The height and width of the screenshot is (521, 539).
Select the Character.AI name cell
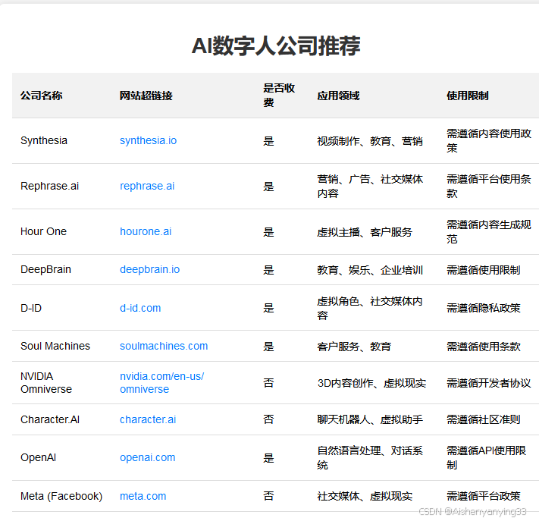(x=50, y=419)
